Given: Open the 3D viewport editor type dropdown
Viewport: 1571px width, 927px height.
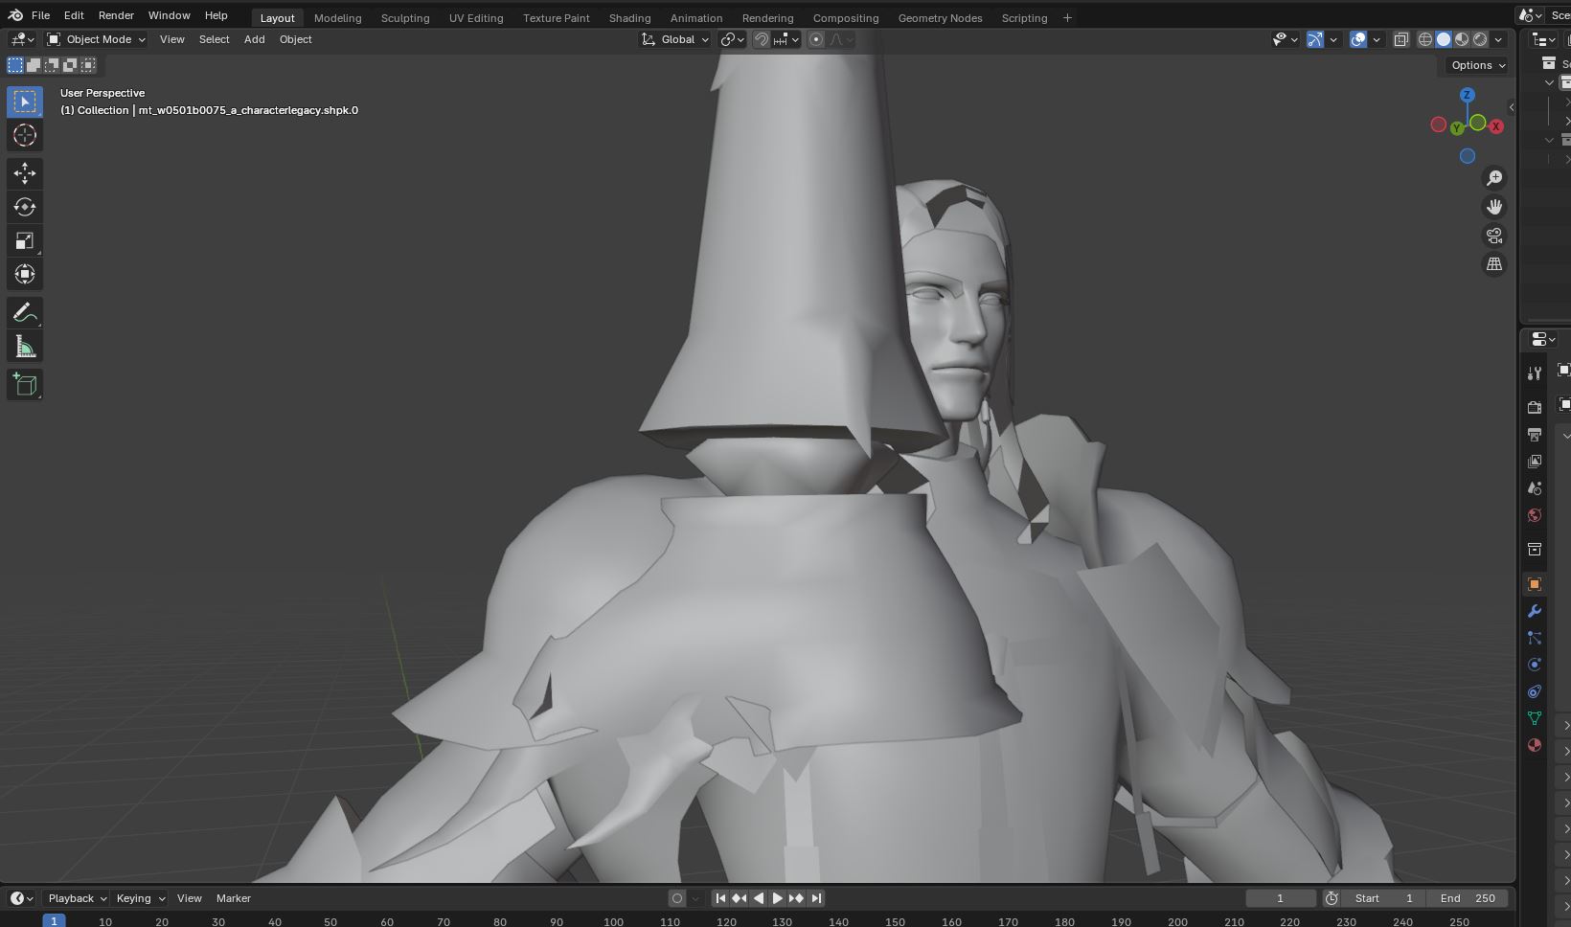Looking at the screenshot, I should pyautogui.click(x=22, y=39).
